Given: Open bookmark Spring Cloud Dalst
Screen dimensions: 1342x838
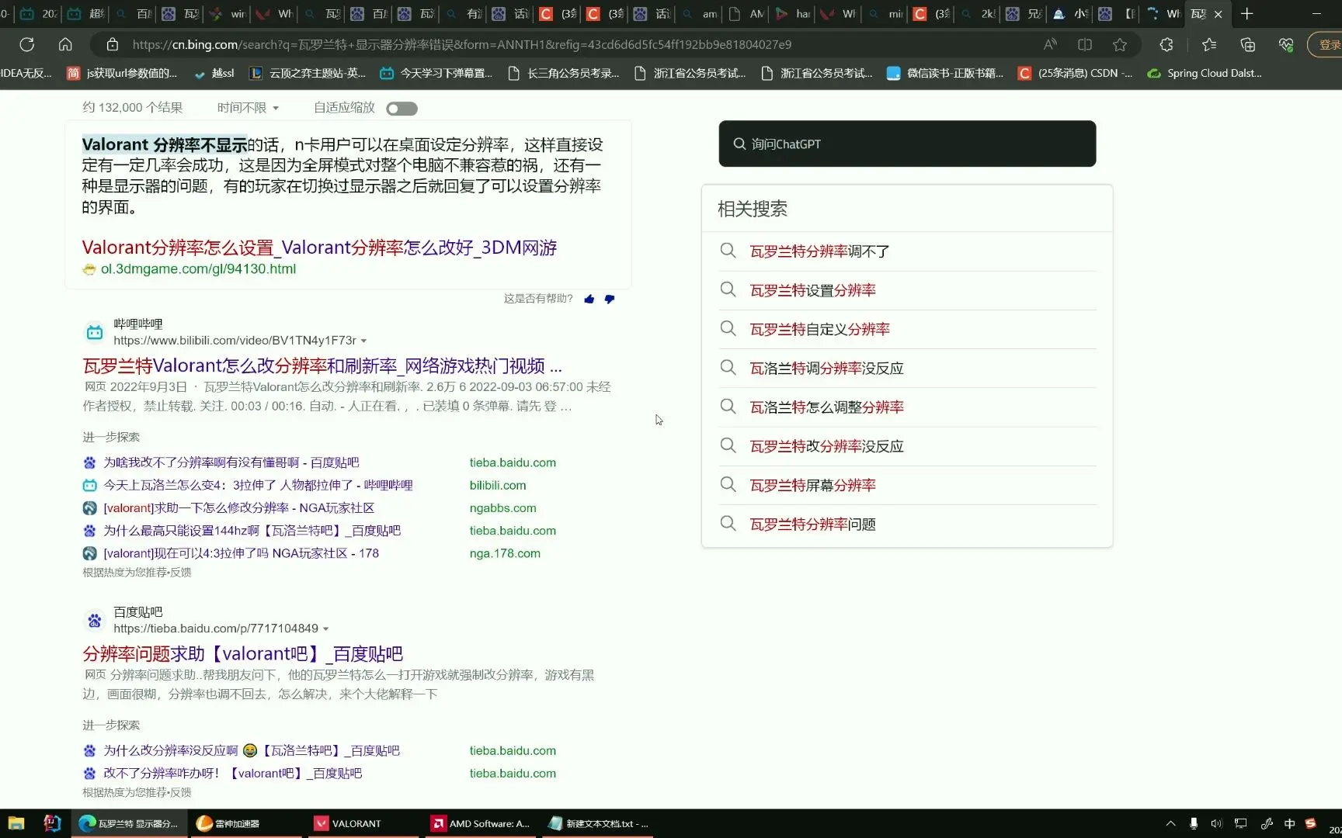Looking at the screenshot, I should click(1205, 73).
